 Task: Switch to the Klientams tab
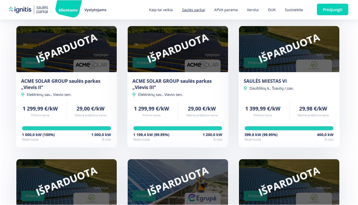coord(68,10)
